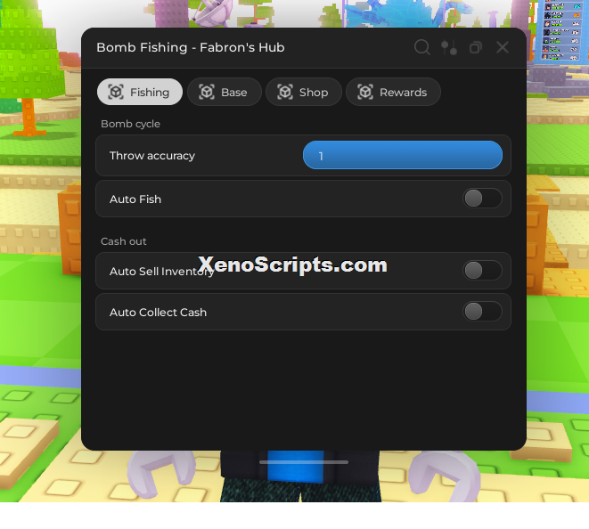Switch to the Fishing tab
The image size is (589, 529).
tap(140, 92)
